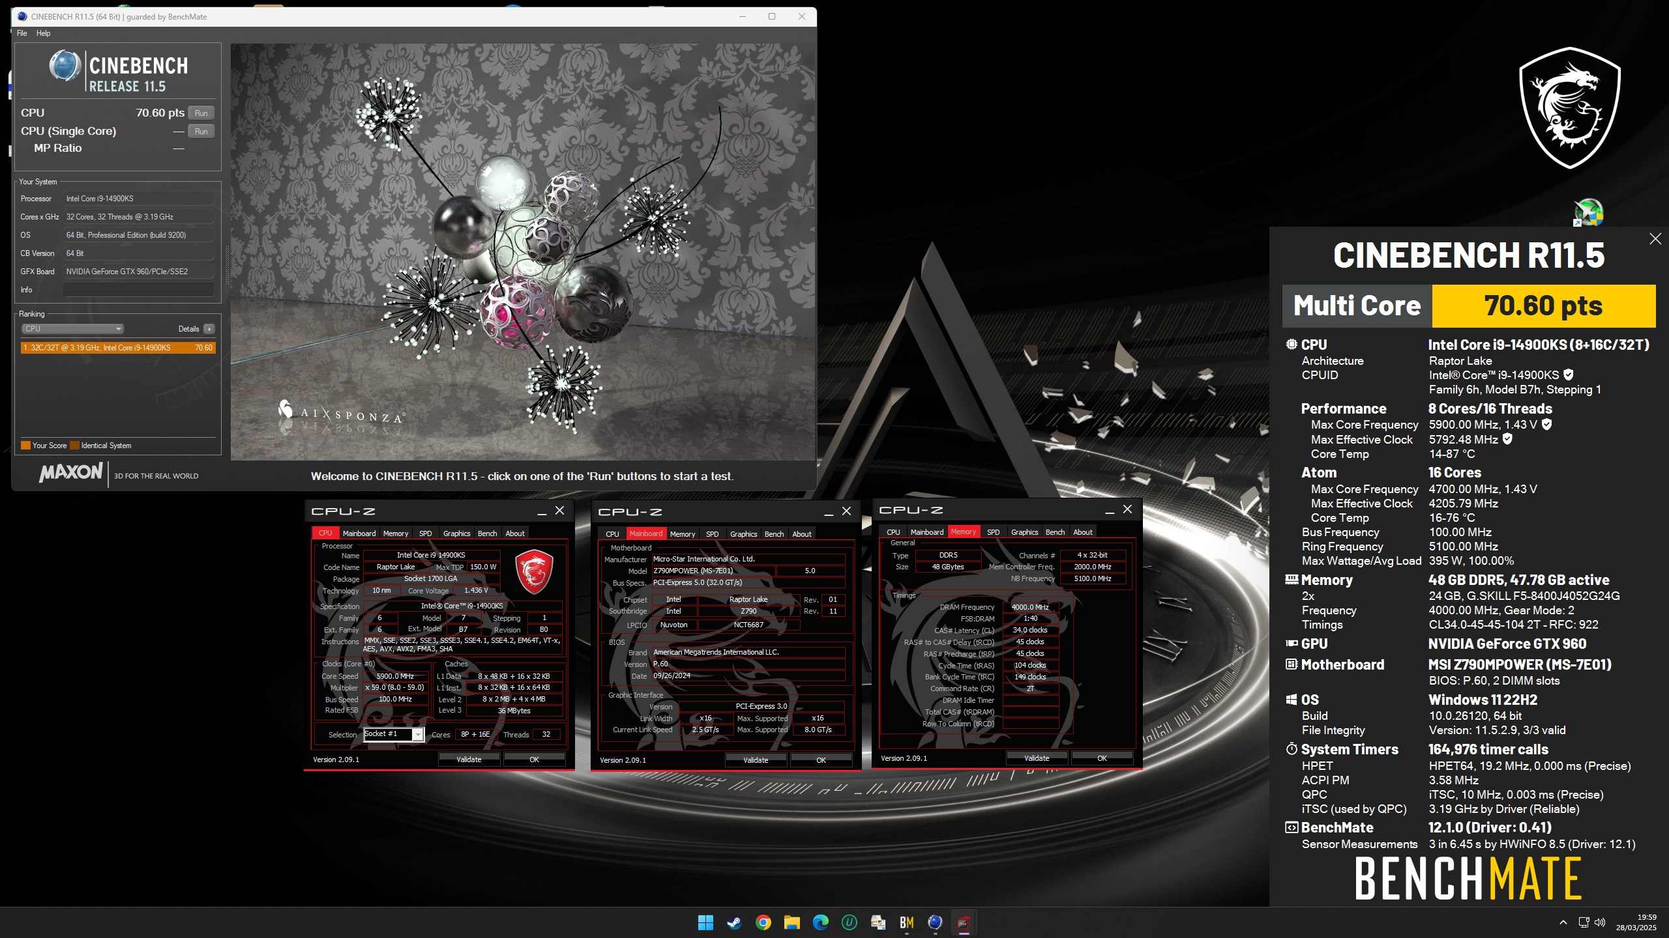1669x938 pixels.
Task: Close the BenchMate result overlay panel
Action: coord(1655,239)
